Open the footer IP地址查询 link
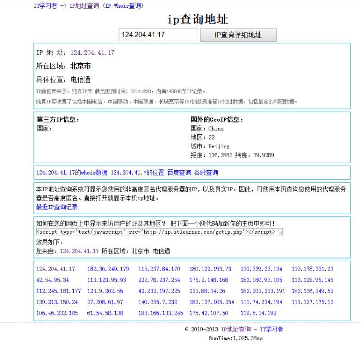Image resolution: width=362 pixels, height=347 pixels. [237, 329]
